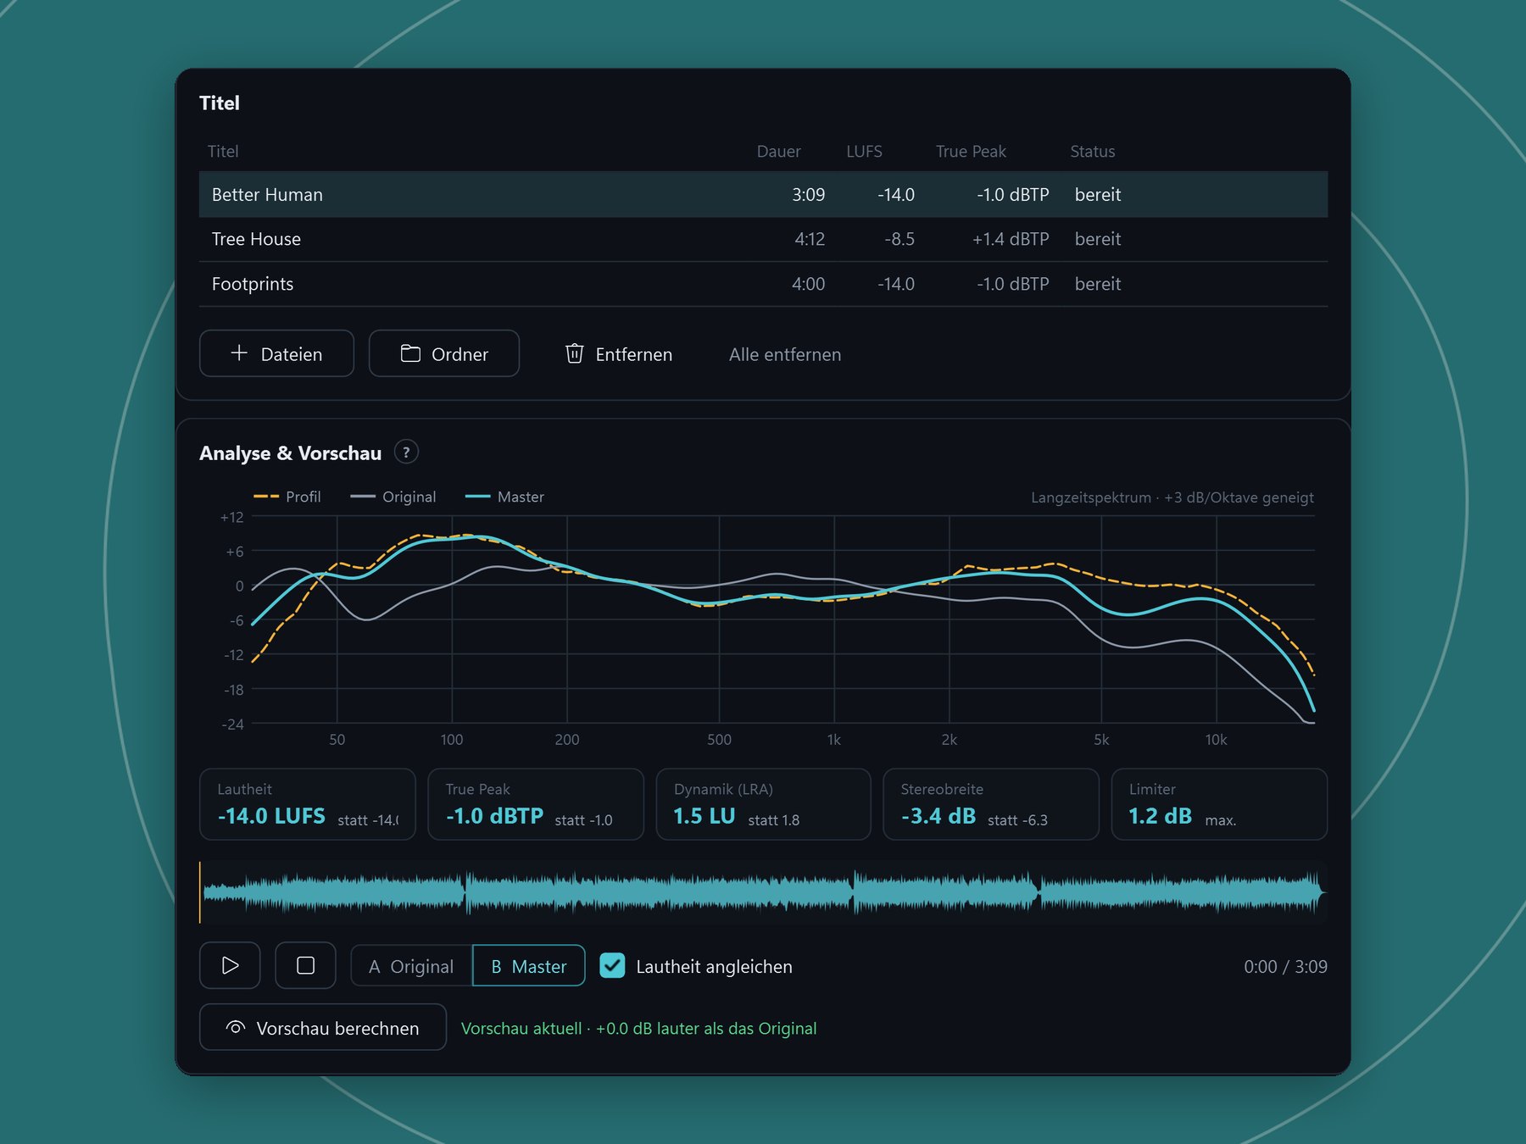Click the Original legend entry
Image resolution: width=1526 pixels, height=1144 pixels.
point(393,497)
